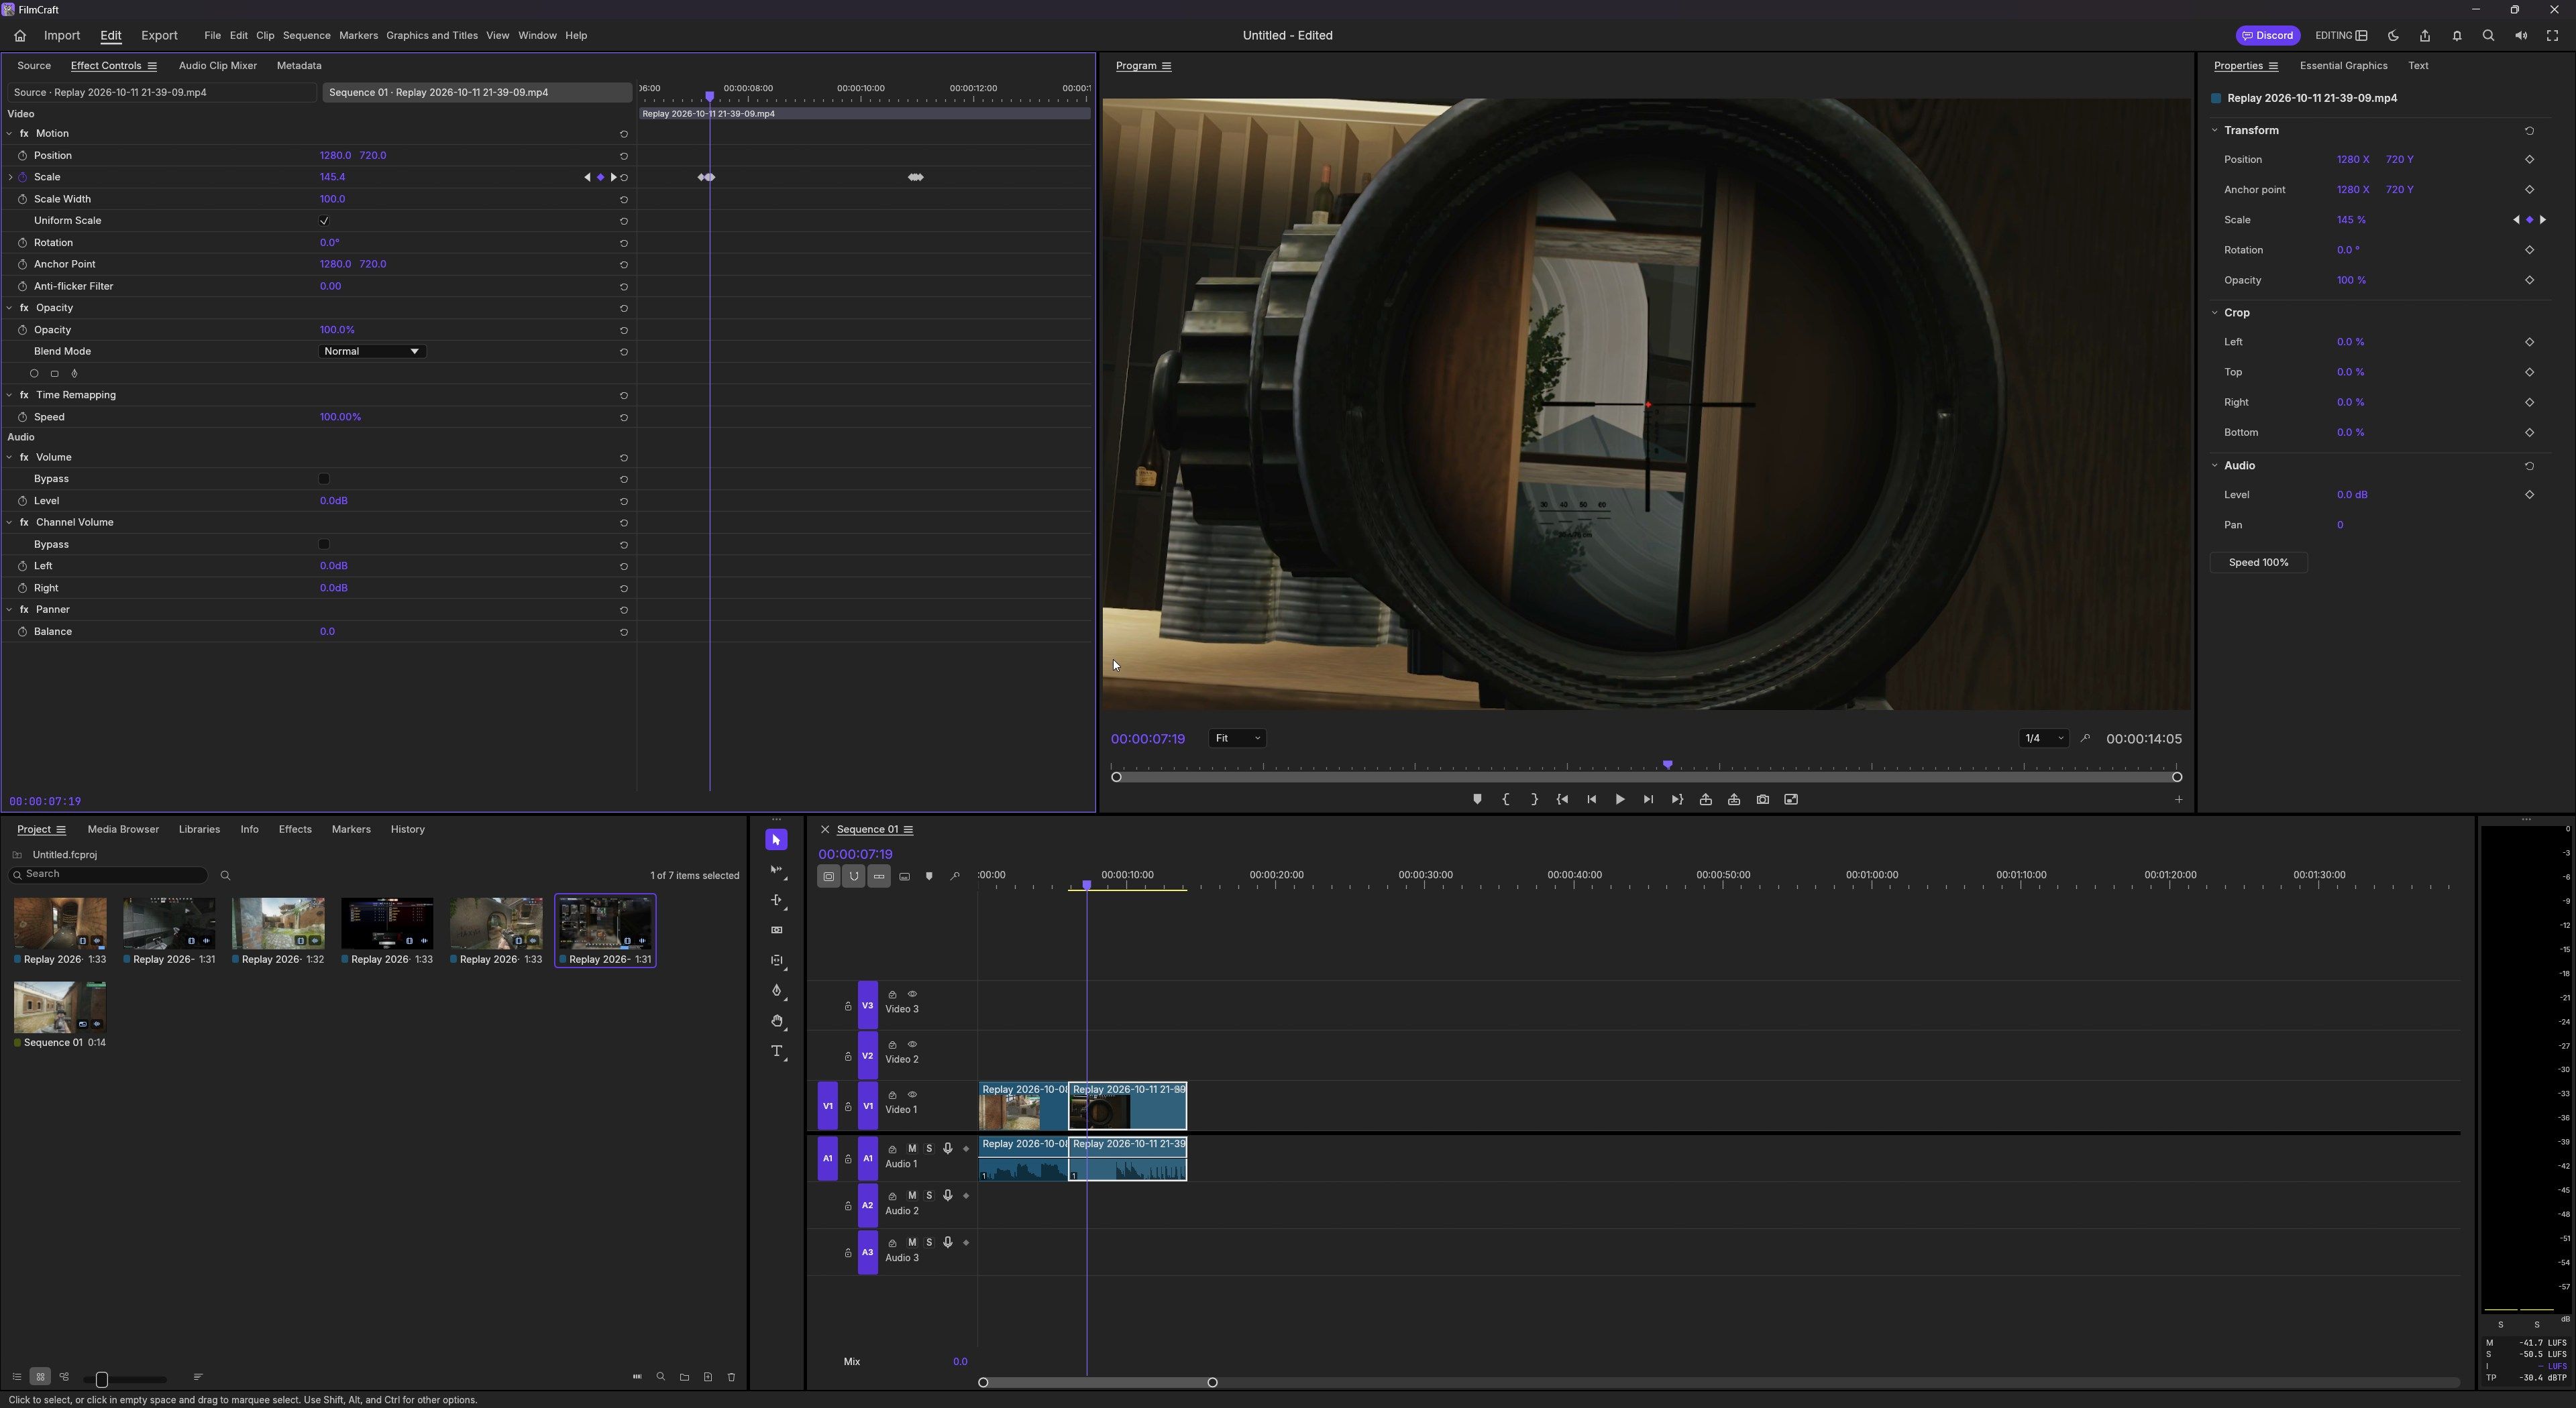Viewport: 2576px width, 1408px height.
Task: Toggle Volume Bypass checkbox
Action: 324,479
